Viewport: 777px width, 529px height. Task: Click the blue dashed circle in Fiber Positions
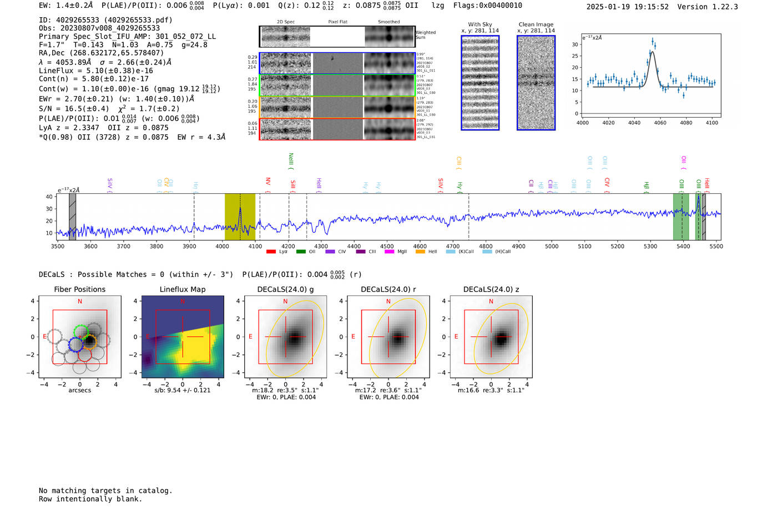pos(75,345)
